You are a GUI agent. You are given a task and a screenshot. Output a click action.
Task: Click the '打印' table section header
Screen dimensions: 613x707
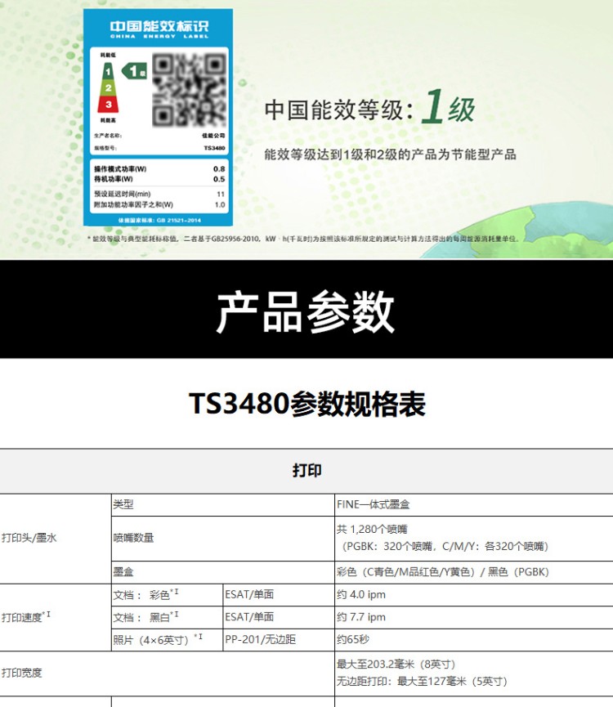(306, 470)
